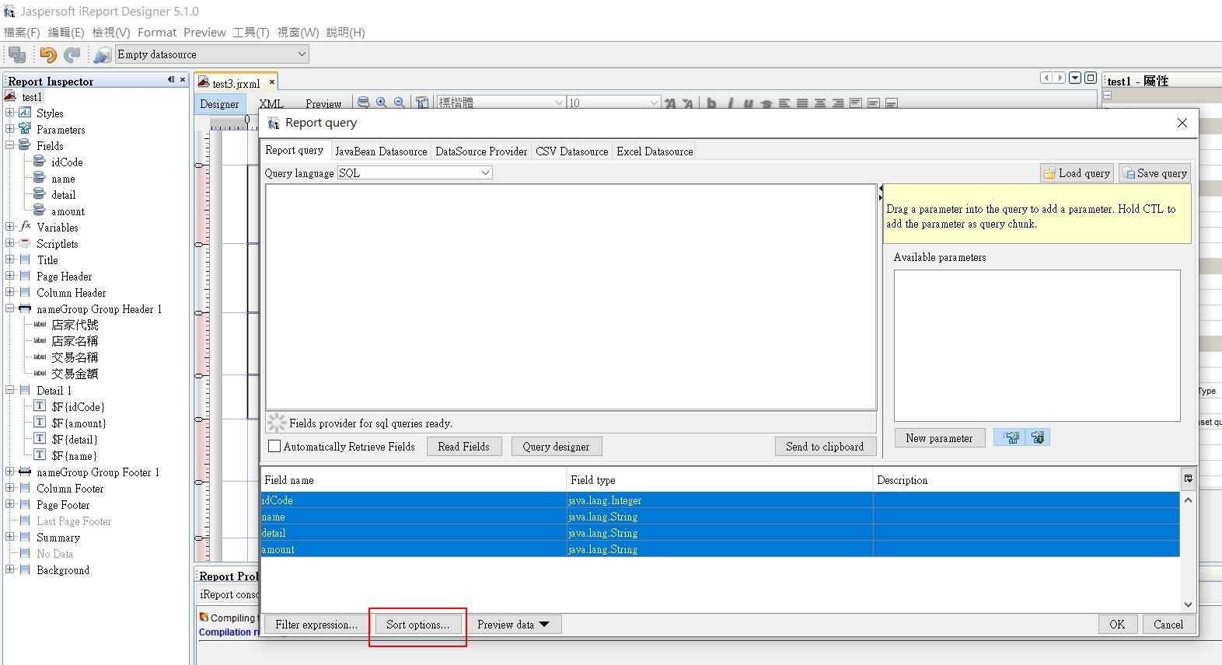The height and width of the screenshot is (665, 1222).
Task: Click the query panel splitter collapse arrow
Action: [881, 189]
